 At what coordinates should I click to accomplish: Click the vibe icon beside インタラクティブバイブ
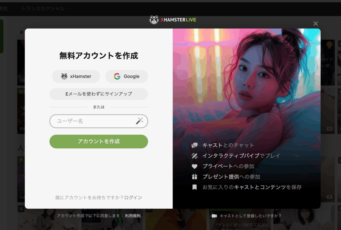tap(194, 156)
